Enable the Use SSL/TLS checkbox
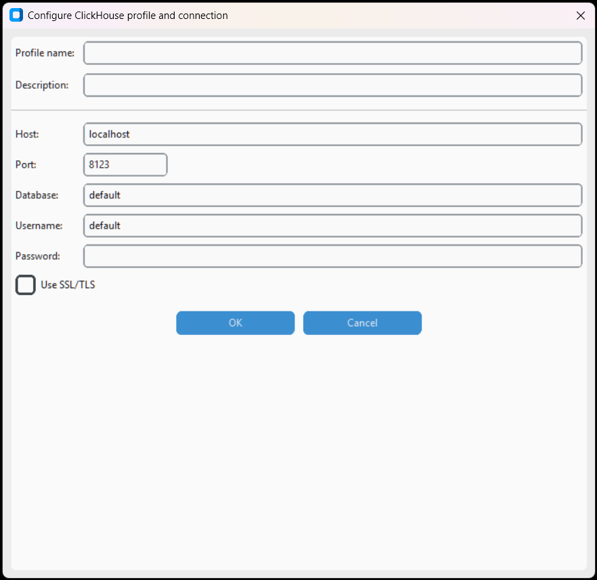 [x=26, y=285]
